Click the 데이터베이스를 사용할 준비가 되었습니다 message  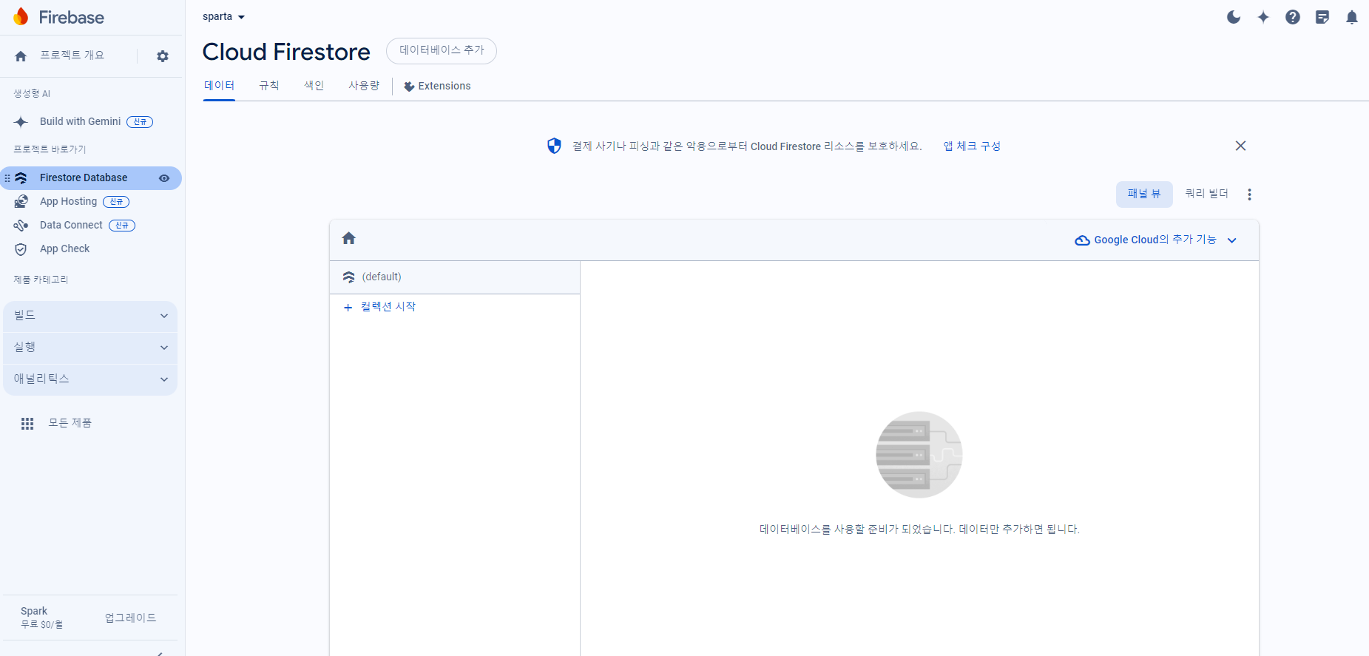click(x=919, y=530)
